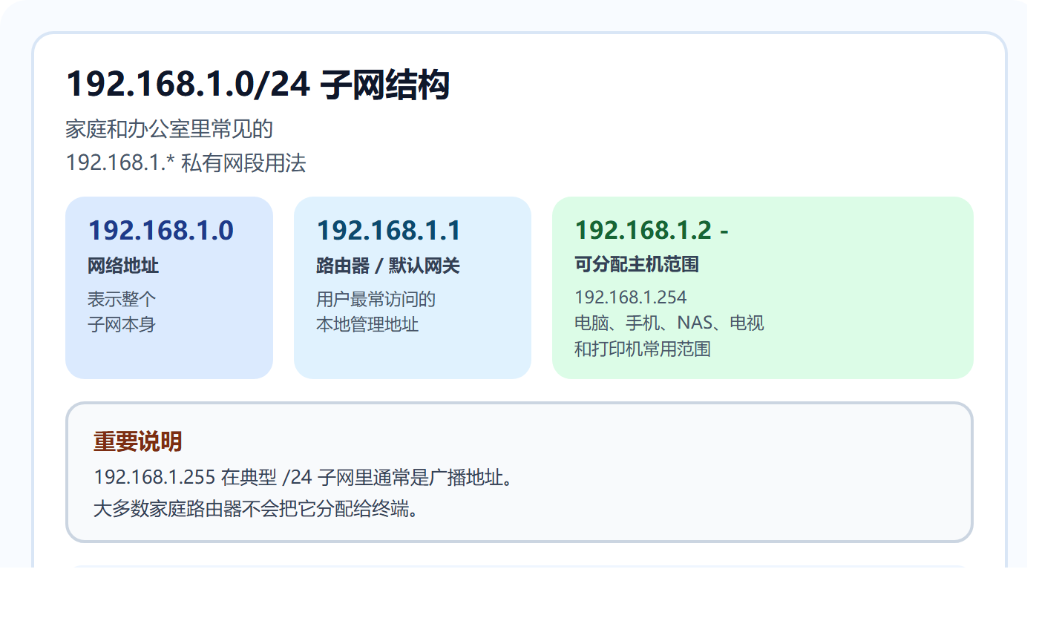Click the text "192.168.1.* 私有网段用法"
The width and height of the screenshot is (1039, 638).
tap(186, 163)
